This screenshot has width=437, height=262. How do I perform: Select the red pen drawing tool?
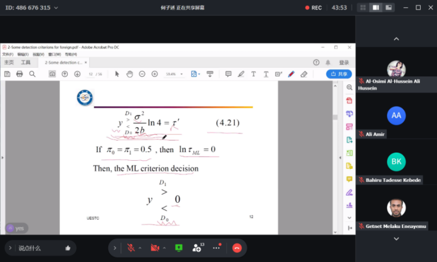[x=291, y=74]
